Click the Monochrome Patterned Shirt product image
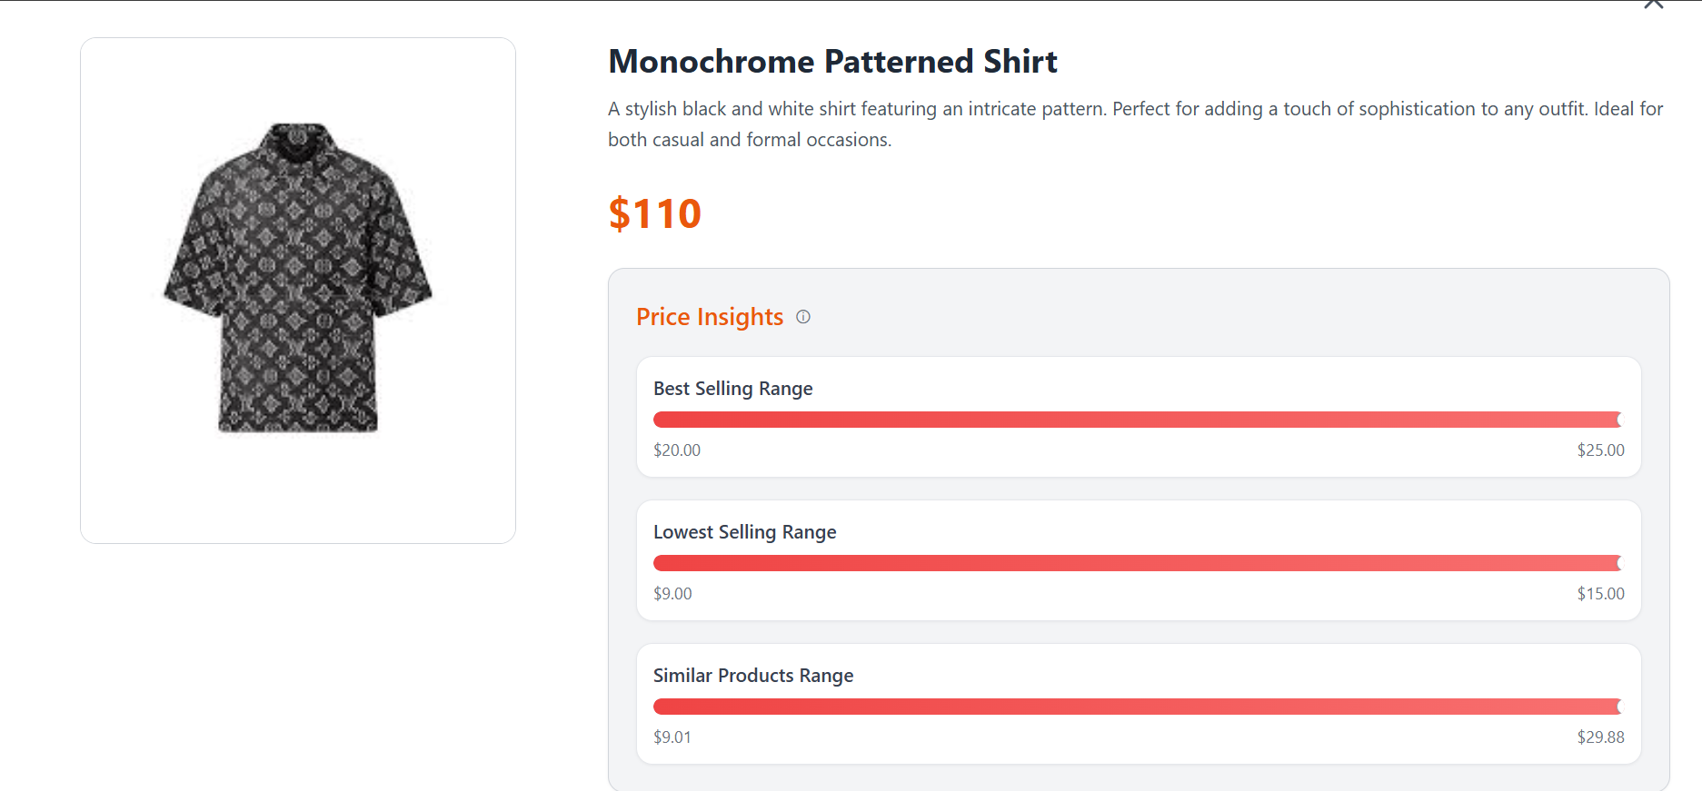1702x791 pixels. point(298,278)
